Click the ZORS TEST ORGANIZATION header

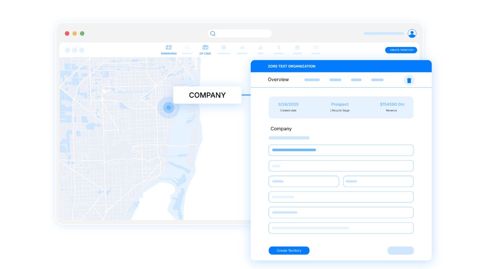291,66
